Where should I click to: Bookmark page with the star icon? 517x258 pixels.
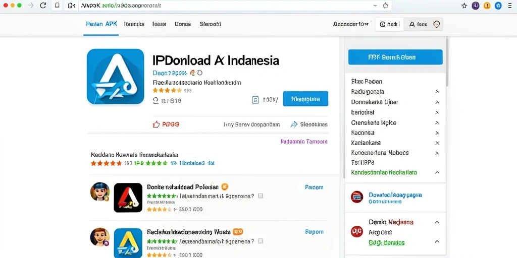(x=464, y=6)
